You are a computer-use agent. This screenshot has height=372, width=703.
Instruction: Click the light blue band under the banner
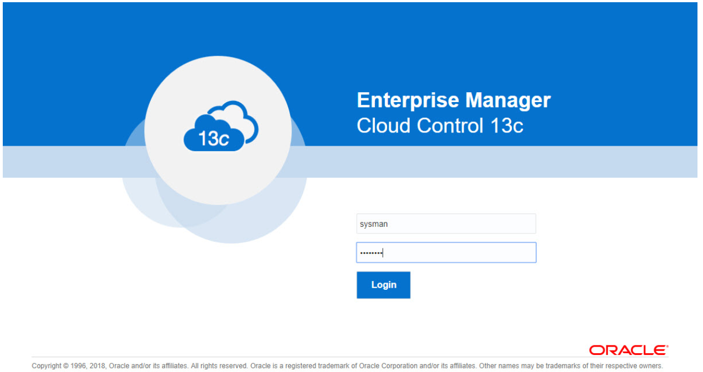pyautogui.click(x=497, y=162)
